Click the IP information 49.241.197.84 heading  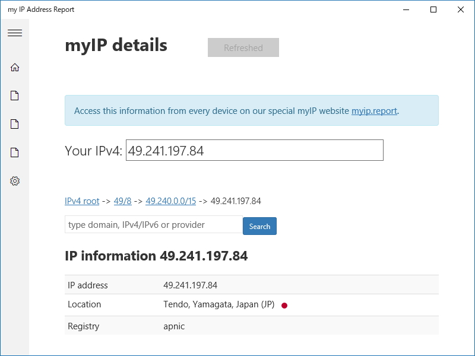tap(156, 256)
